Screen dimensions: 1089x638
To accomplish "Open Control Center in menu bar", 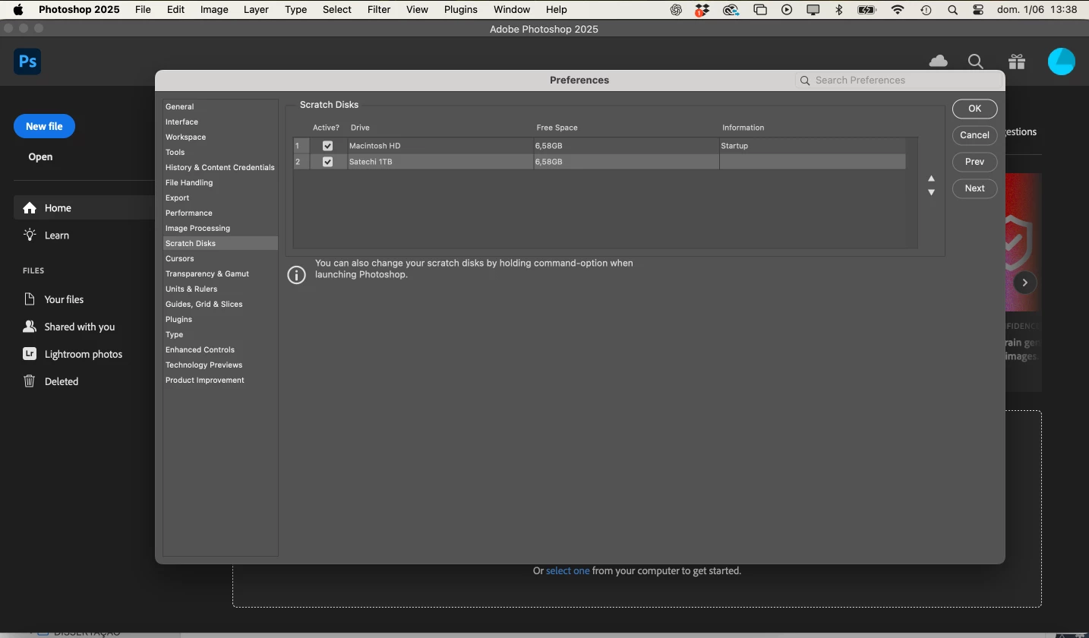I will click(x=978, y=10).
